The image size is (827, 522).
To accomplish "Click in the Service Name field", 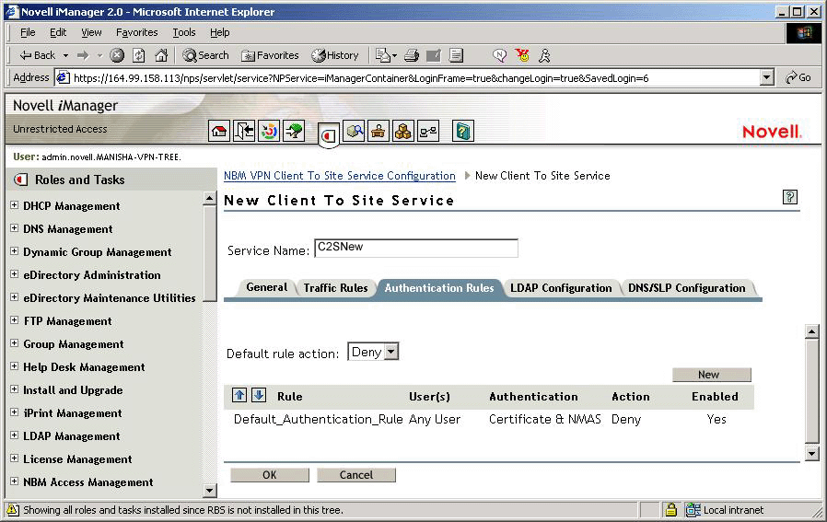I will click(x=416, y=248).
